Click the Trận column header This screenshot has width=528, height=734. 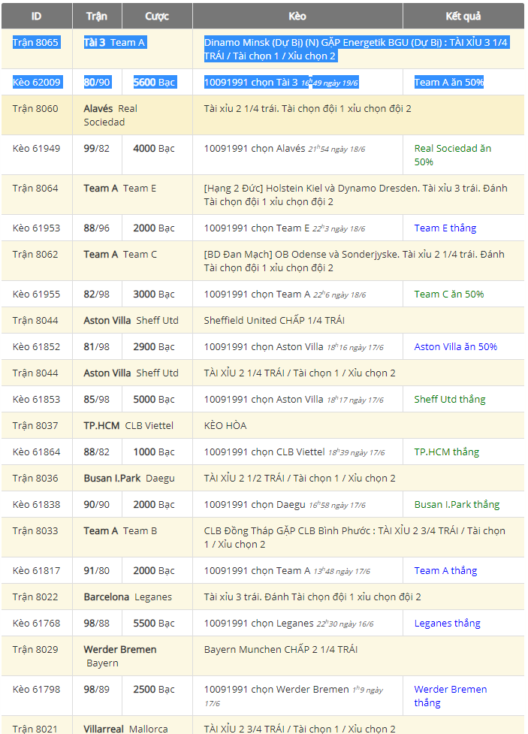[x=97, y=16]
